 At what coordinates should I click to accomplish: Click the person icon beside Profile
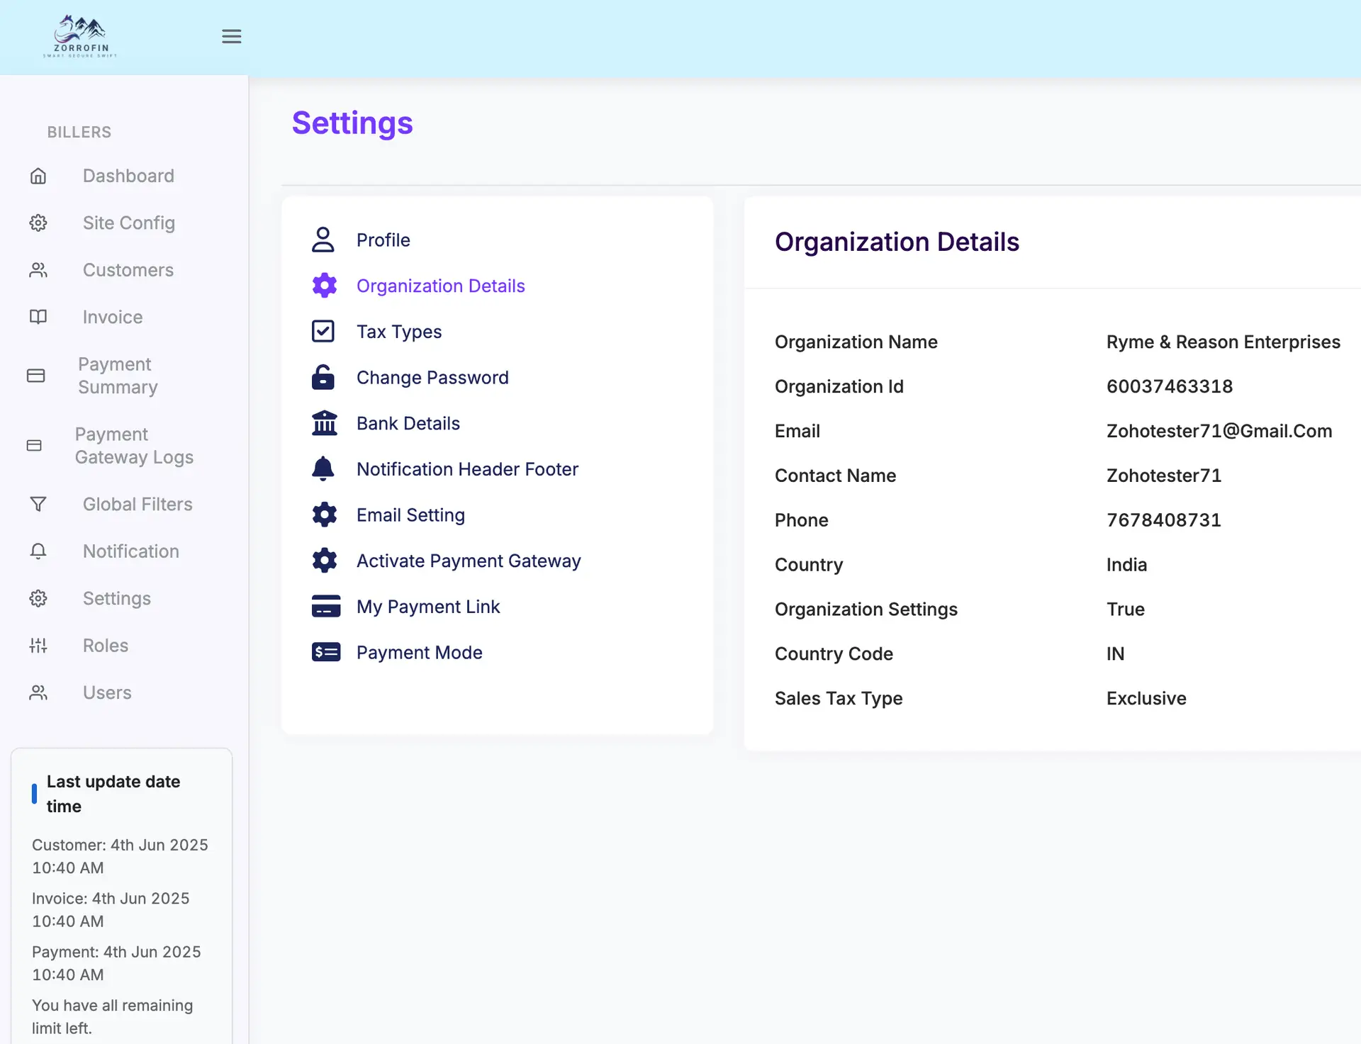[323, 240]
